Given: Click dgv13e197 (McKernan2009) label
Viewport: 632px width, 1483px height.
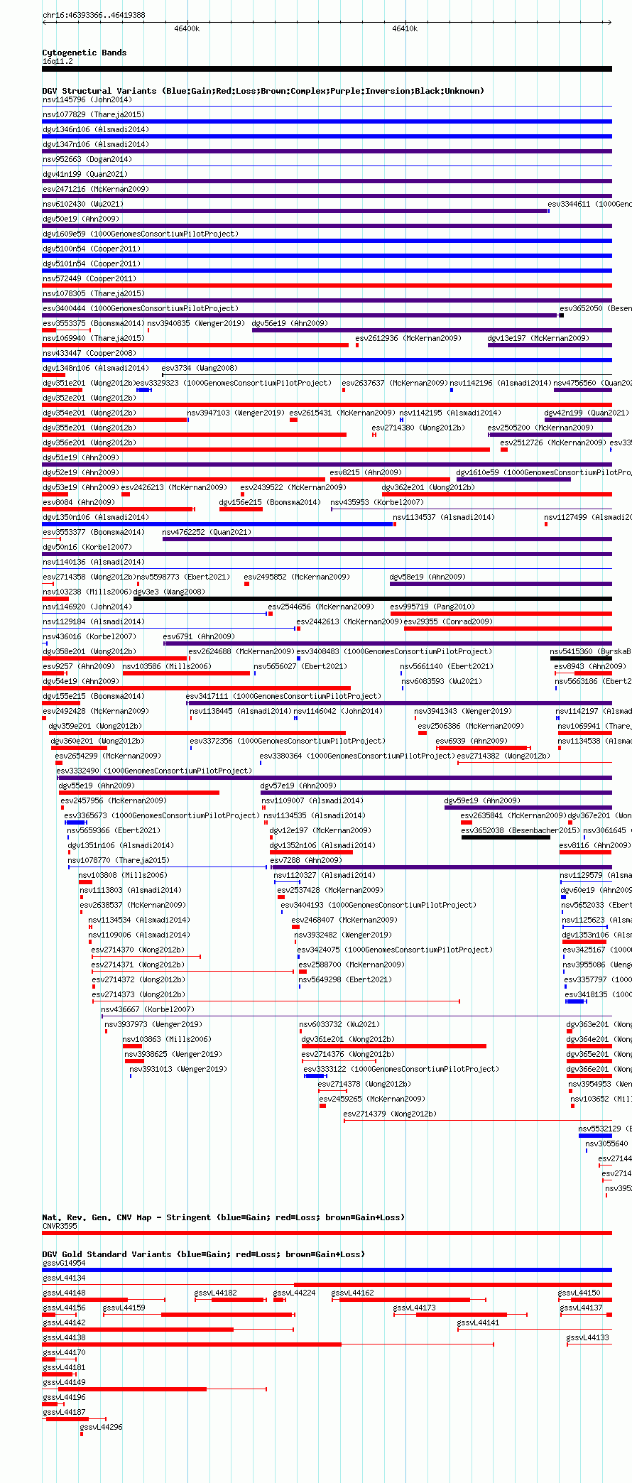Looking at the screenshot, I should pos(538,338).
